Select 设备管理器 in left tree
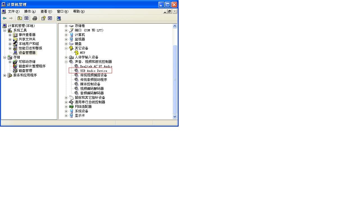Image resolution: width=342 pixels, height=197 pixels. tap(27, 53)
